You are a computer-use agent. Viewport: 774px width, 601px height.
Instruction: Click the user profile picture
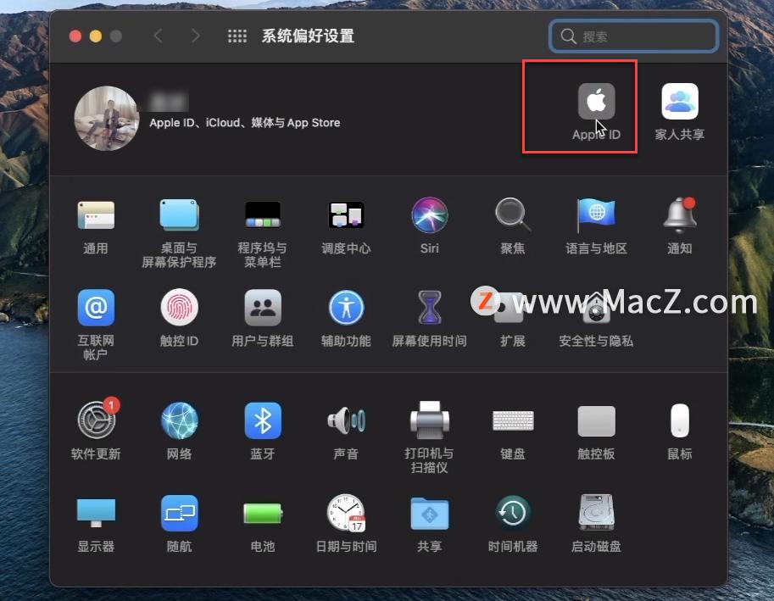coord(107,118)
